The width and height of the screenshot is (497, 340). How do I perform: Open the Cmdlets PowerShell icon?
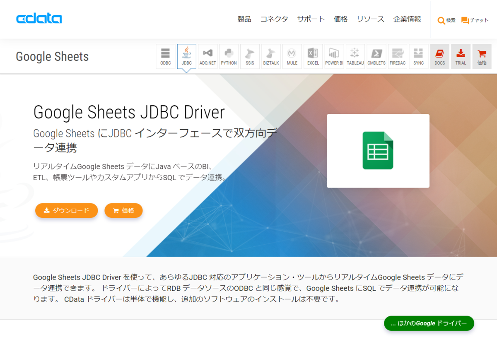click(376, 56)
